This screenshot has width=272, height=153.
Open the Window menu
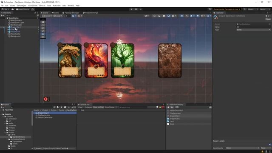71,6
